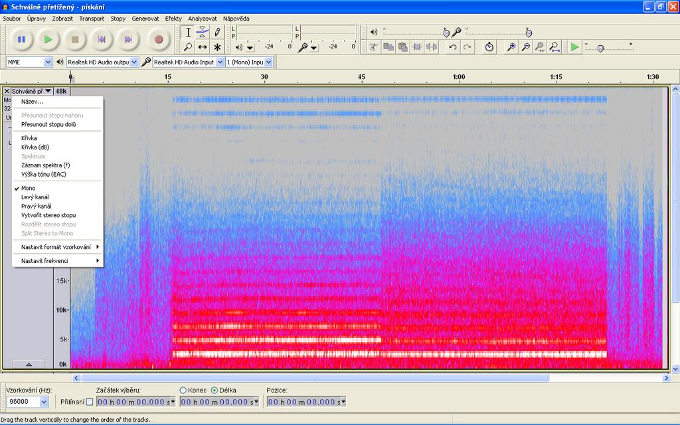The width and height of the screenshot is (680, 425).
Task: Toggle the Přilínaní checkbox
Action: (x=90, y=402)
